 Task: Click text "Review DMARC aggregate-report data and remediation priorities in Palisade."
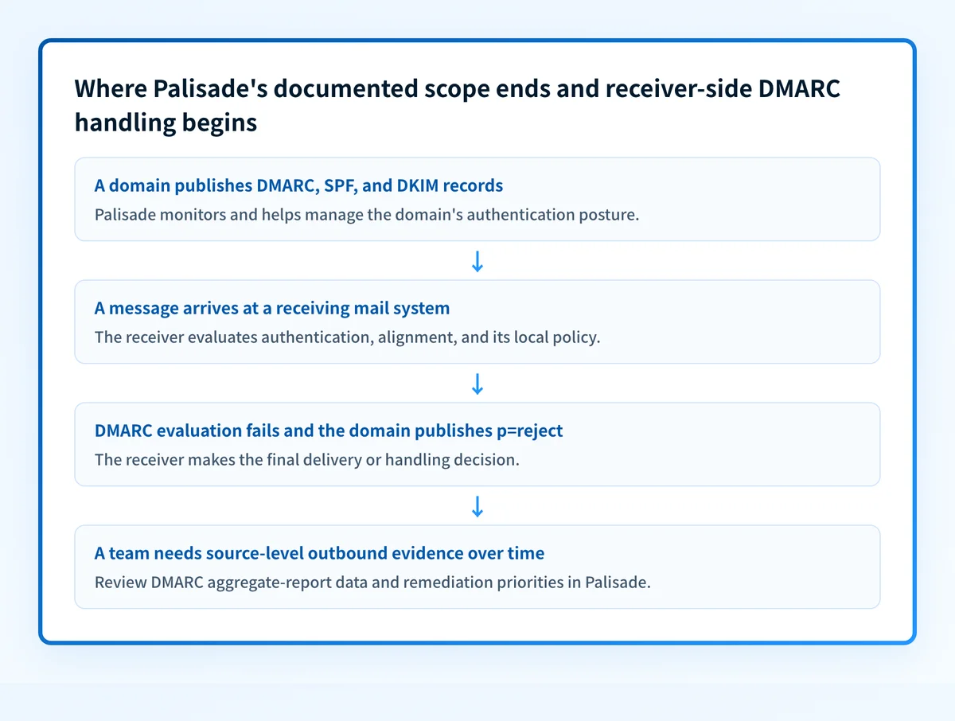(x=372, y=583)
